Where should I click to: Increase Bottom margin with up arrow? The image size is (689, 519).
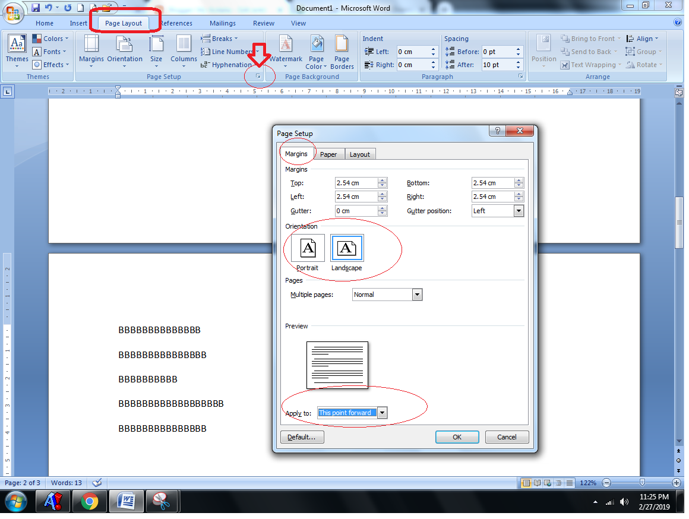(x=519, y=180)
